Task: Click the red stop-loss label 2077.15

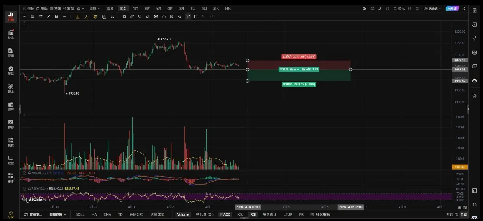Action: click(299, 57)
